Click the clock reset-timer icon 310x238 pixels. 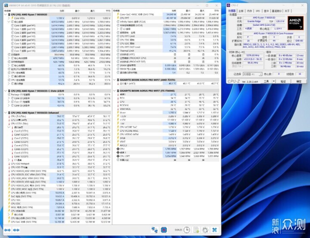pyautogui.click(x=186, y=230)
